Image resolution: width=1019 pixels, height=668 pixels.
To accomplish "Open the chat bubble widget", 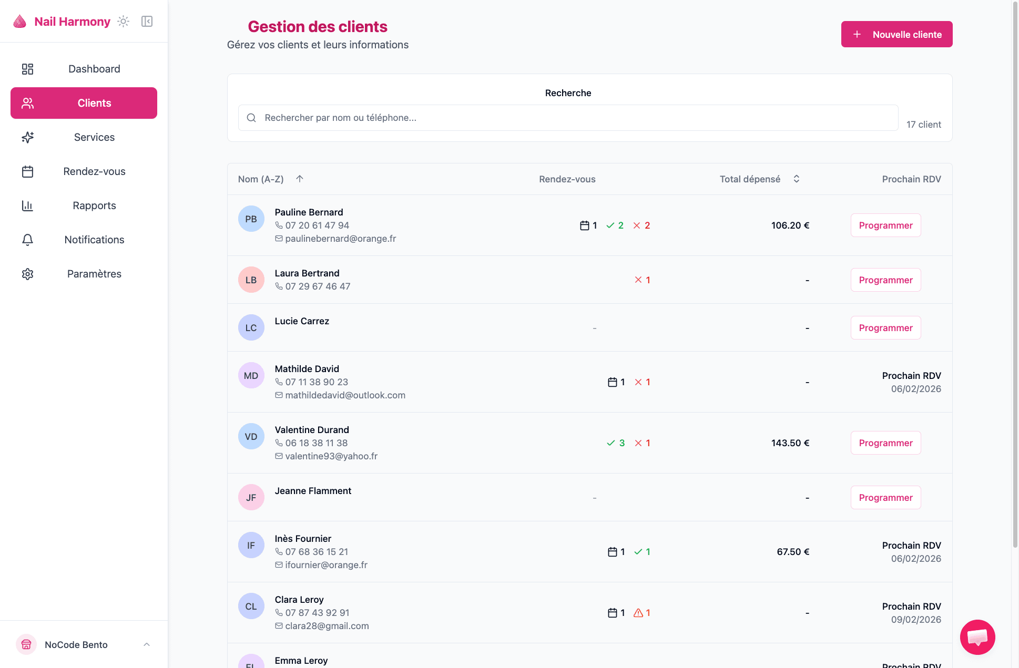I will [977, 637].
